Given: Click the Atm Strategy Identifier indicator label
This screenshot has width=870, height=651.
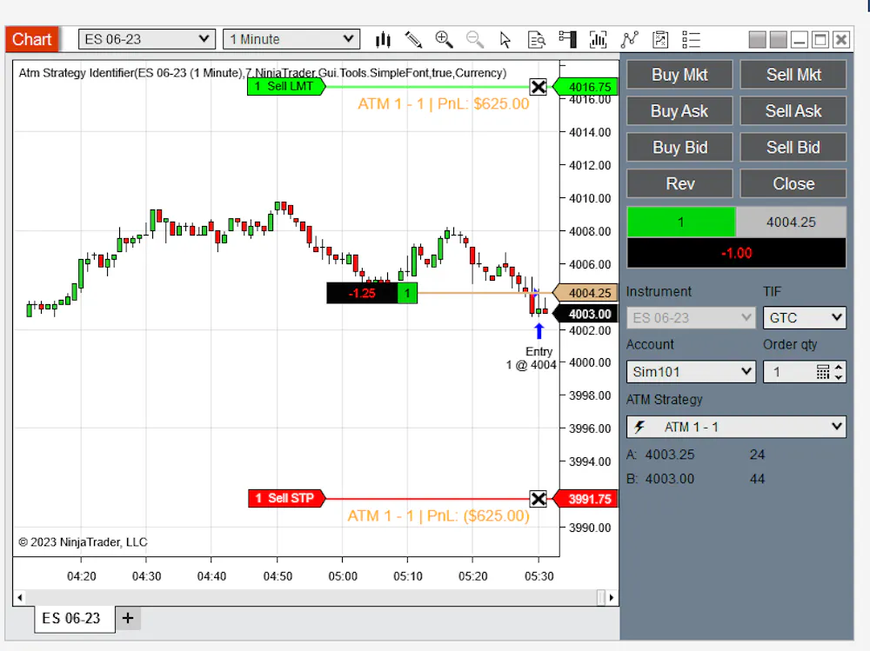Looking at the screenshot, I should pos(263,73).
